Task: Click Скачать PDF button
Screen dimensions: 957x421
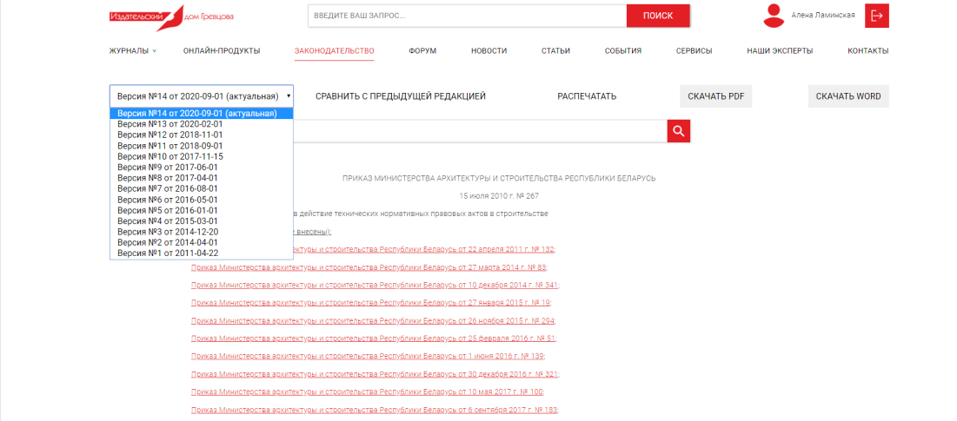Action: pyautogui.click(x=715, y=96)
